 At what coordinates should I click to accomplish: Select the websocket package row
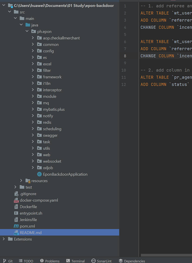[x=60, y=161]
